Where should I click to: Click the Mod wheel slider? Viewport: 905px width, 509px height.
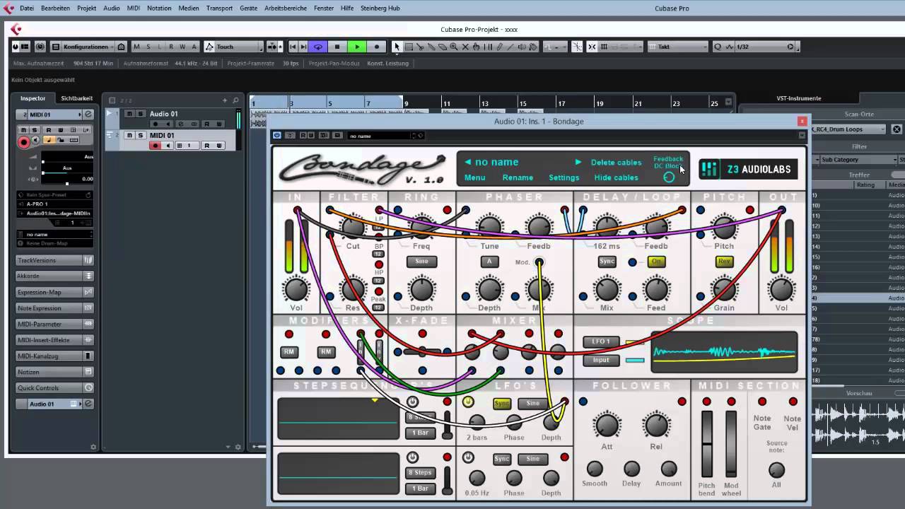730,443
